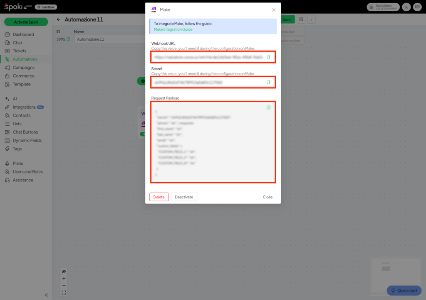Copy the automation ID 3995

click(x=68, y=39)
